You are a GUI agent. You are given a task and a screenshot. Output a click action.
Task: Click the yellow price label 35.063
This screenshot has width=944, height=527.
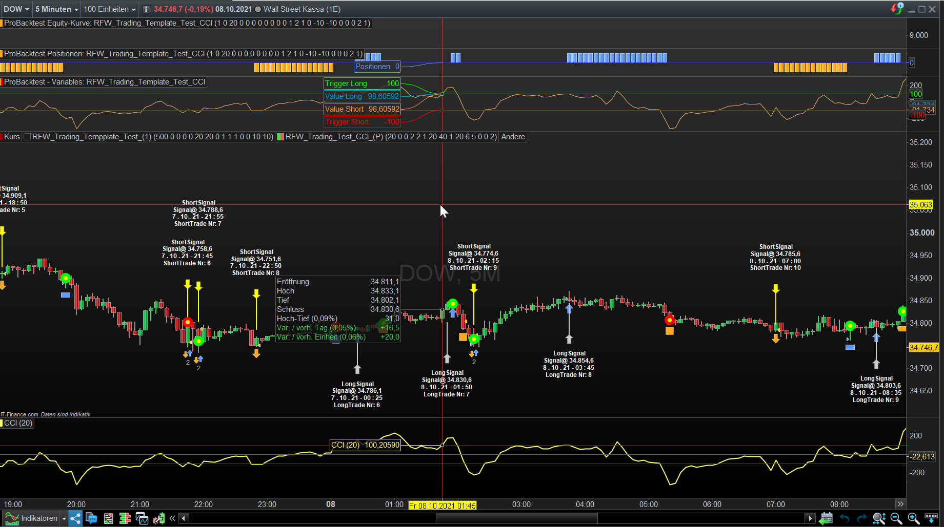coord(920,205)
